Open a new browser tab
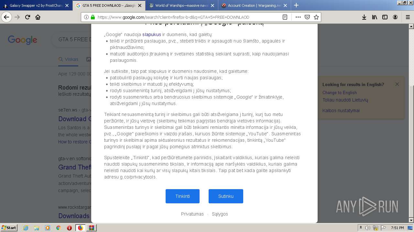The width and height of the screenshot is (414, 232). (x=296, y=5)
